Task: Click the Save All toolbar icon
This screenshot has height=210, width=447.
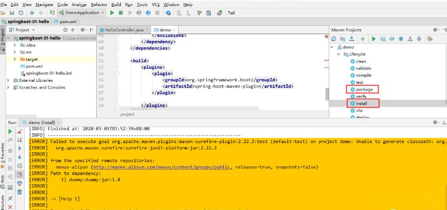Action: point(12,13)
